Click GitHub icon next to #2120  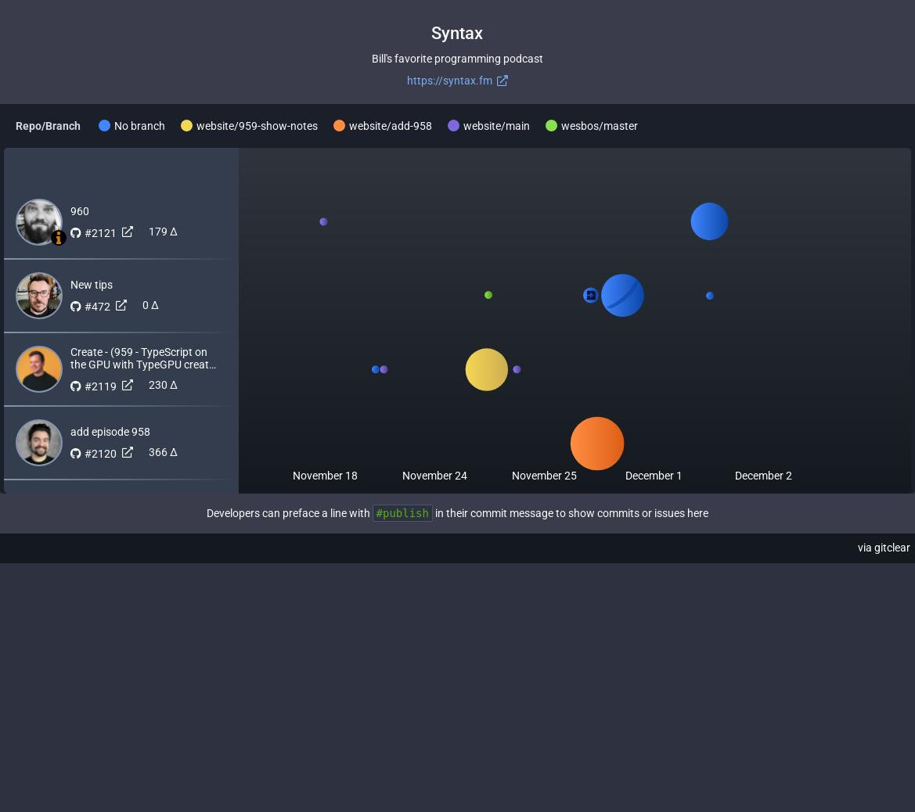click(x=76, y=454)
